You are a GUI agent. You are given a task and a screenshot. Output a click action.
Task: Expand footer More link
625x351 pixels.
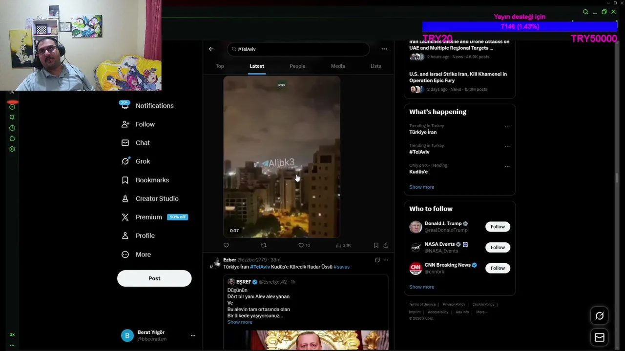click(481, 312)
